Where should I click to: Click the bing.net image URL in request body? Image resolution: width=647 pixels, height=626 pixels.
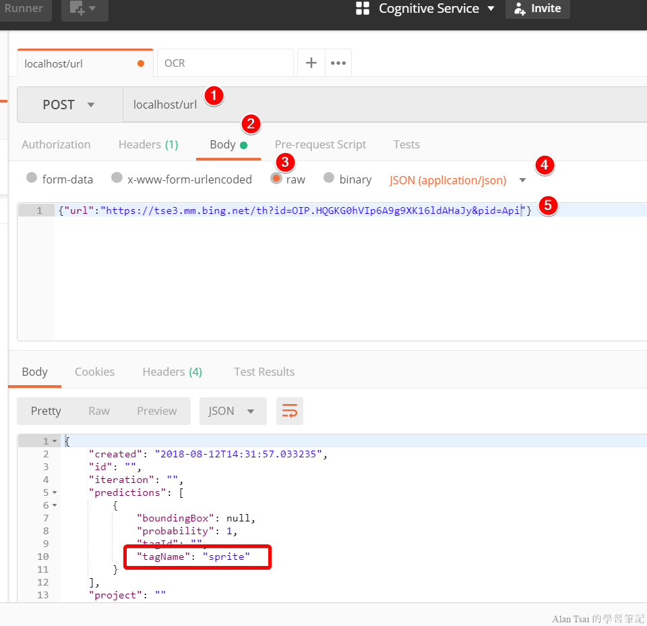click(313, 210)
